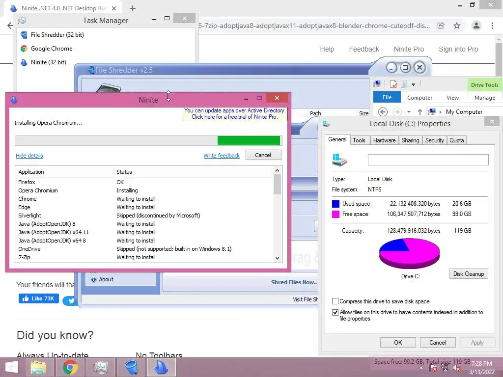
Task: Open the View ribbon tab in Explorer
Action: 452,98
